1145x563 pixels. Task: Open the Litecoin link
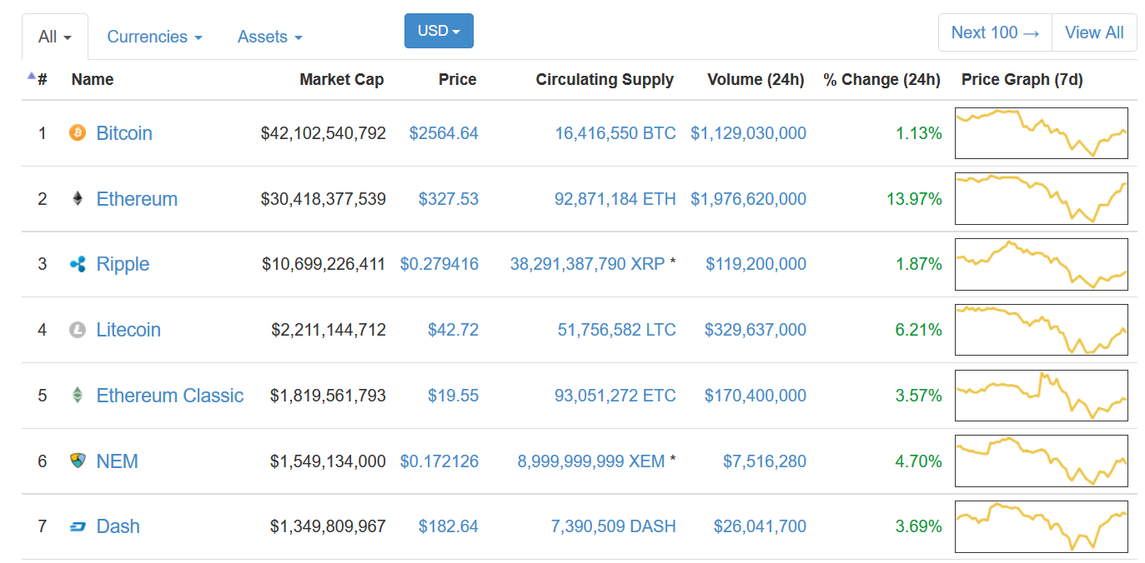click(x=128, y=330)
